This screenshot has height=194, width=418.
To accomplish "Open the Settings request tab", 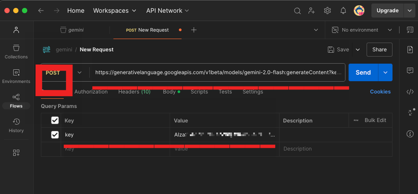I will 253,92.
